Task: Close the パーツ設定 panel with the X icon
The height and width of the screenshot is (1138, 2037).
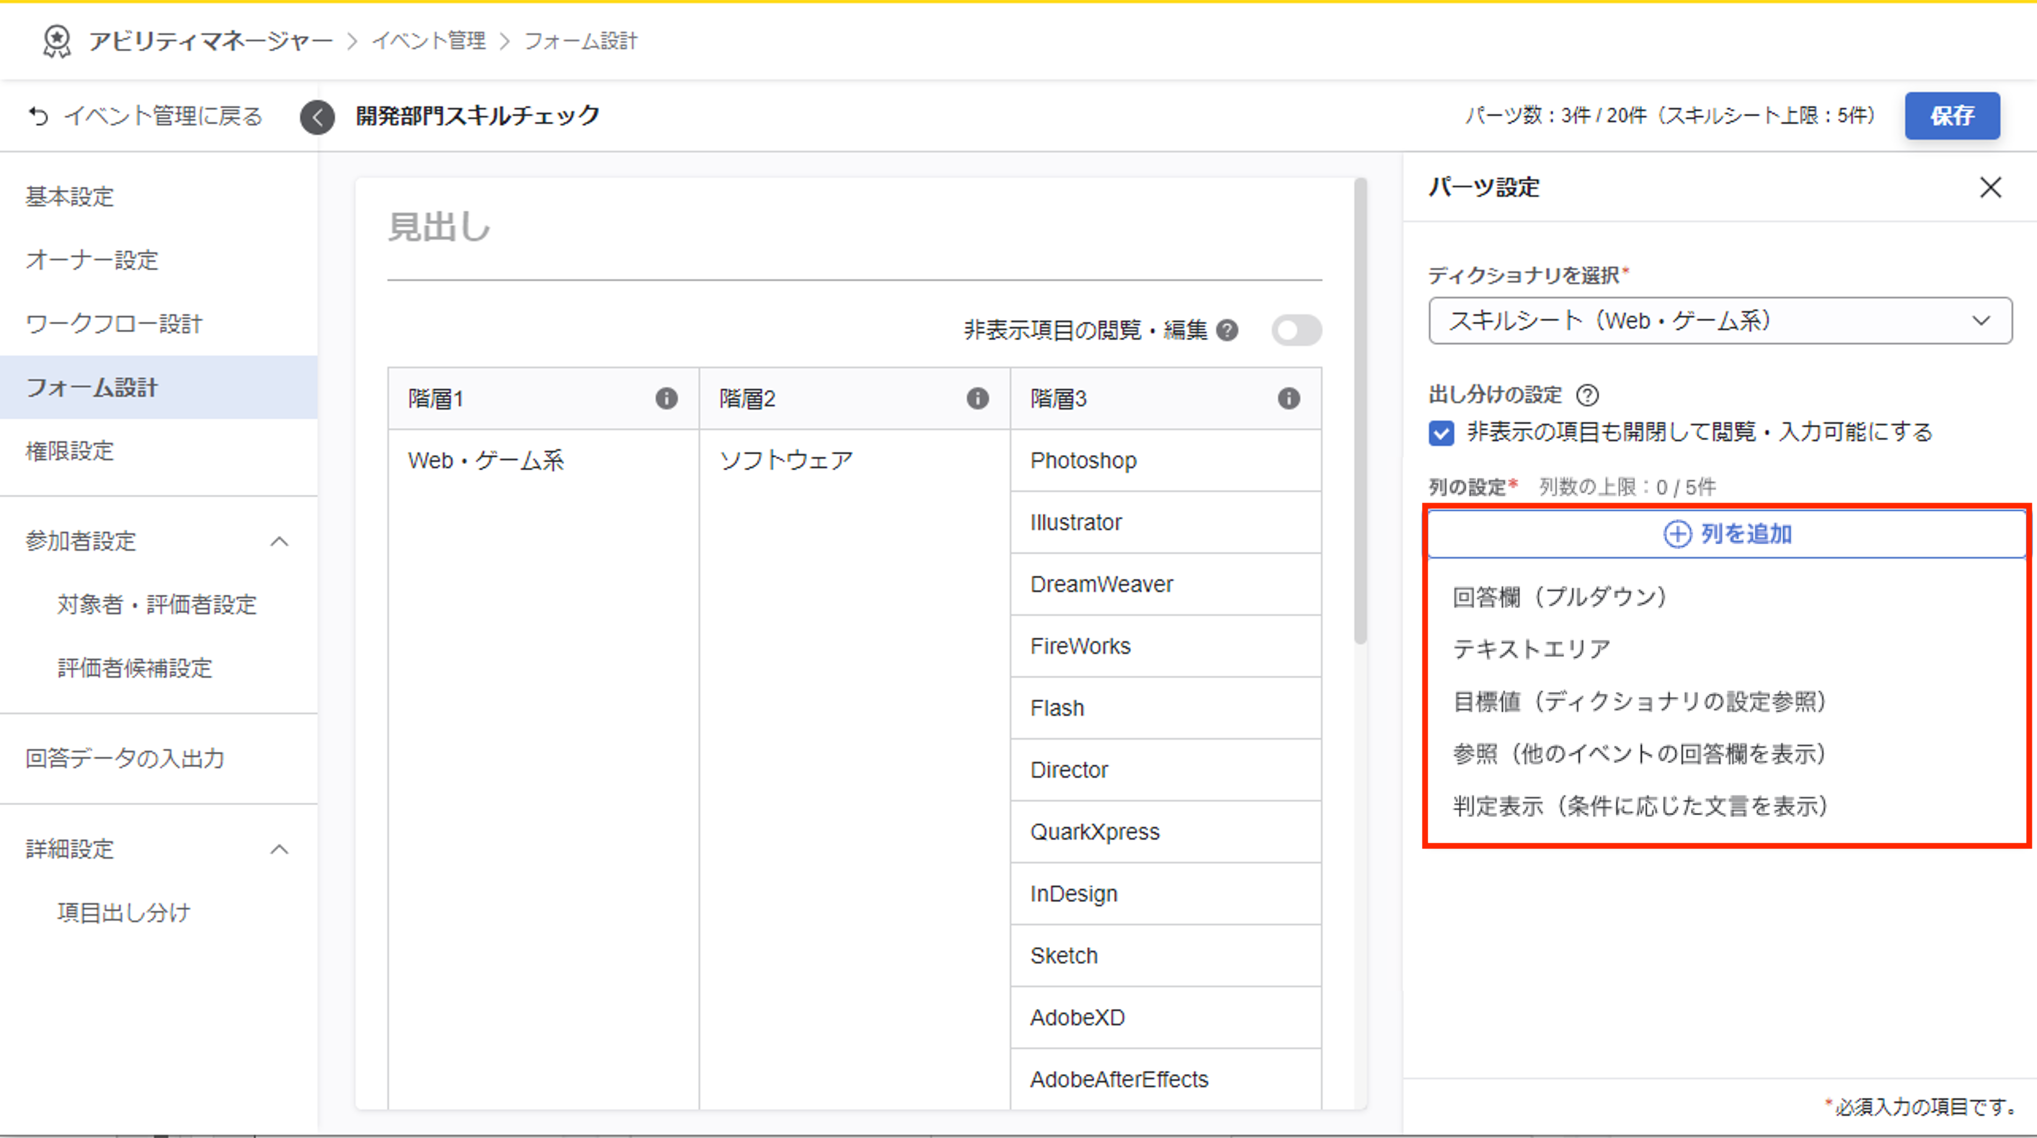Action: pos(1990,187)
